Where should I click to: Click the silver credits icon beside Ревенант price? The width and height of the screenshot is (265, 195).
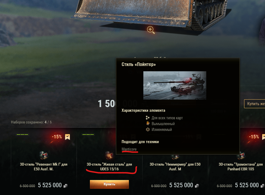pos(65,186)
